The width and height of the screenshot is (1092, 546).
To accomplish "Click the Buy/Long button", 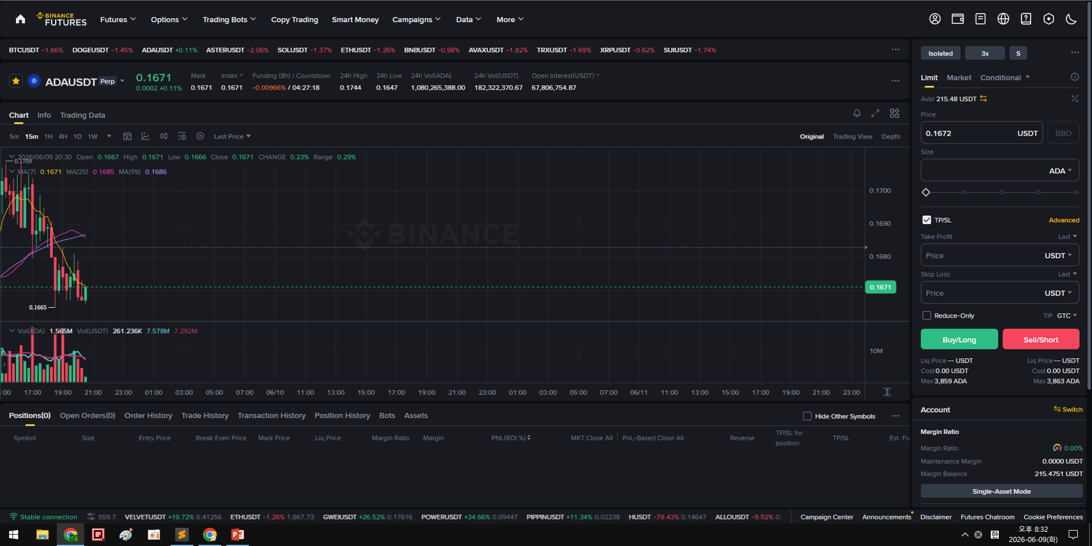I will [959, 339].
